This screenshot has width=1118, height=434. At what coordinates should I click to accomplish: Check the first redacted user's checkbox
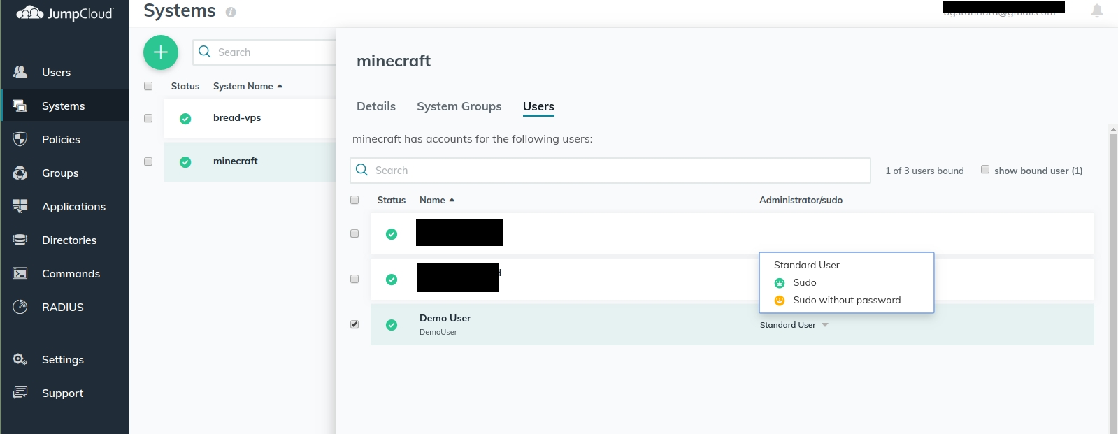[x=354, y=233]
